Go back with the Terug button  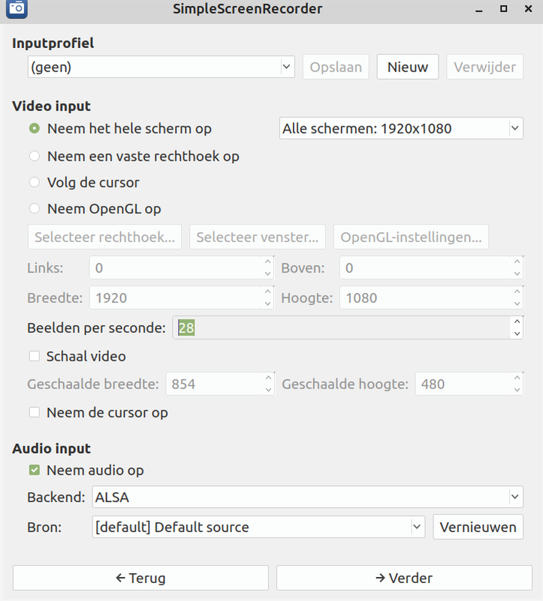[140, 578]
